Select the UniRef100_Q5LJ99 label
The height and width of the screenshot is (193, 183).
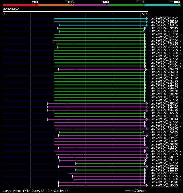tap(164, 82)
